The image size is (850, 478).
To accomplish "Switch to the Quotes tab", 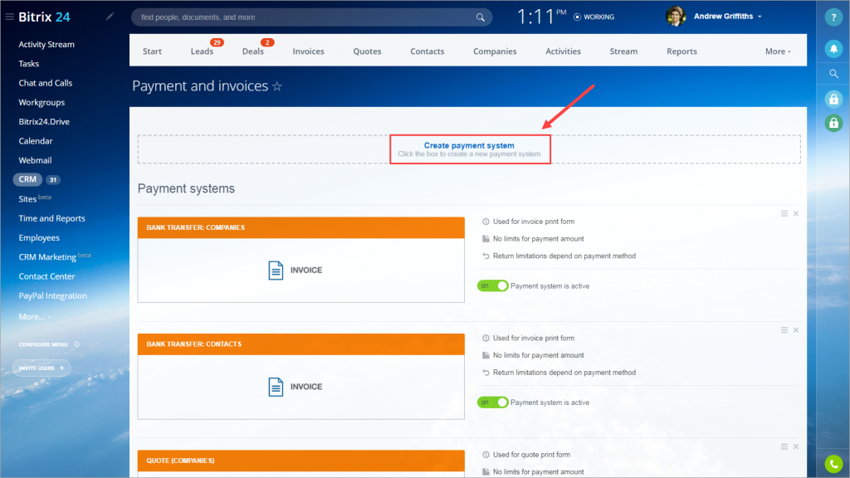I will coord(367,51).
